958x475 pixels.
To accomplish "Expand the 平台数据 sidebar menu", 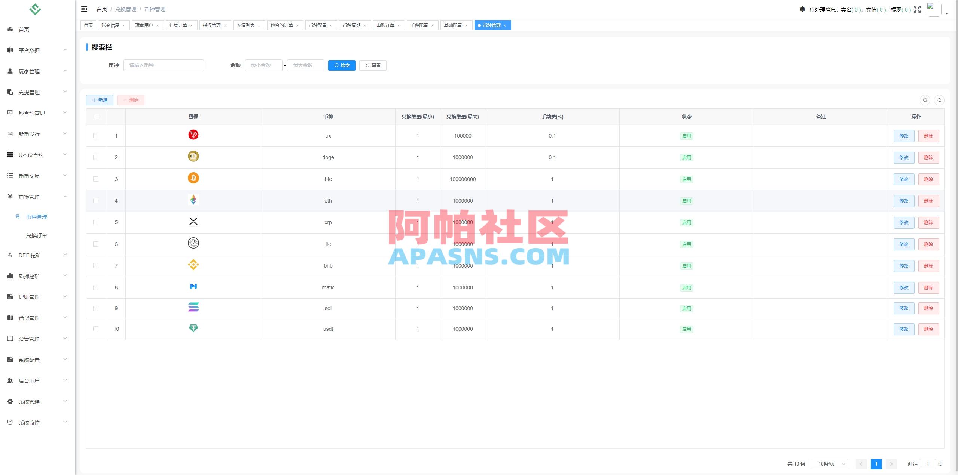I will [x=37, y=50].
